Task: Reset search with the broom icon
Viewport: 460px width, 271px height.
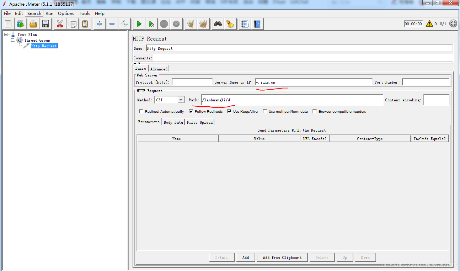Action: coord(230,24)
